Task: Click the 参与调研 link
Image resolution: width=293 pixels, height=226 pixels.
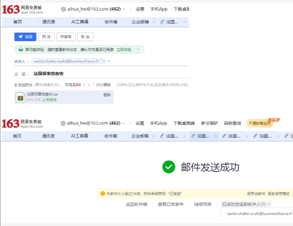Action: point(209,123)
